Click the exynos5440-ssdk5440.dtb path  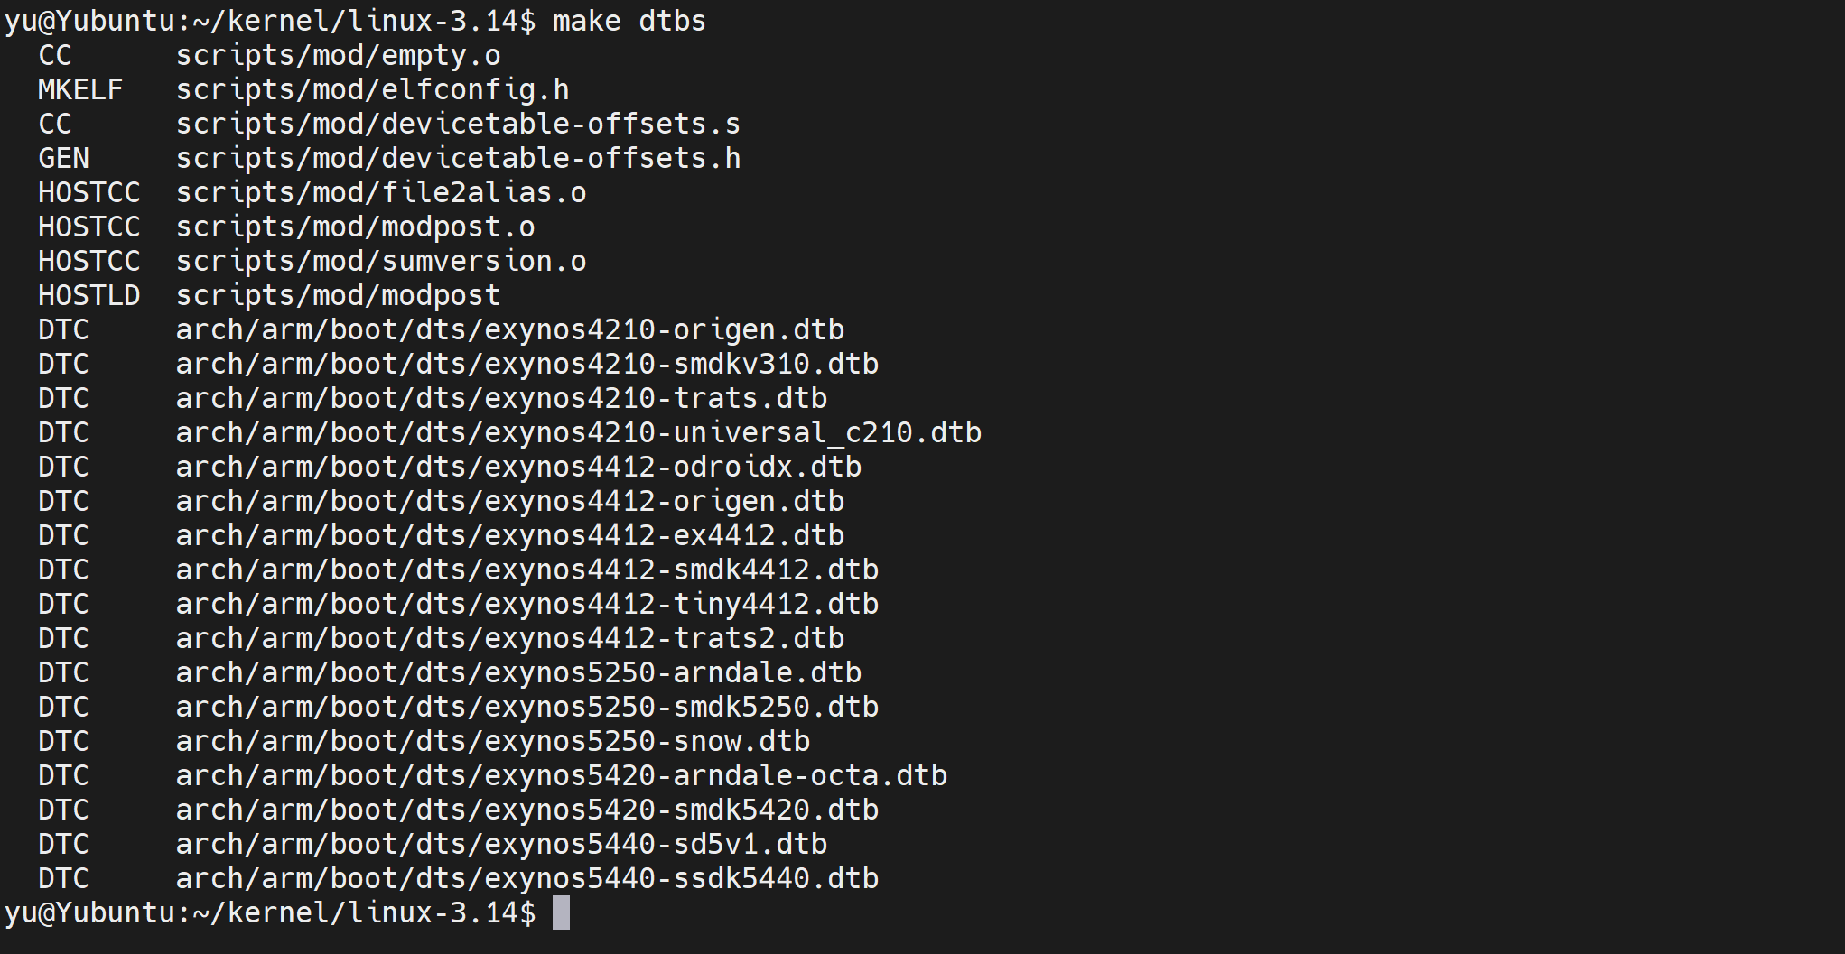click(527, 879)
